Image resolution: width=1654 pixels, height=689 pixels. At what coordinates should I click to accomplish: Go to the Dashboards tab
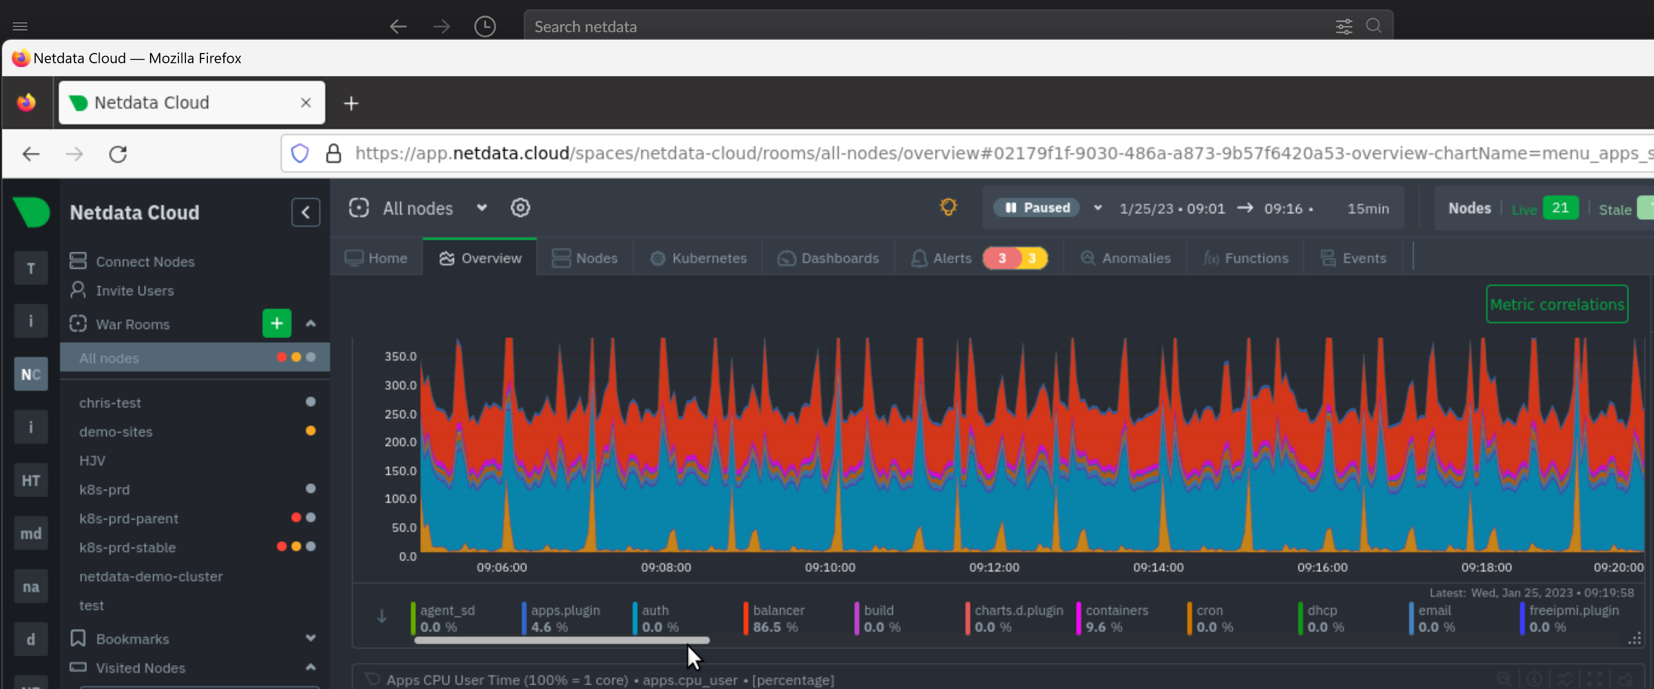pos(828,258)
